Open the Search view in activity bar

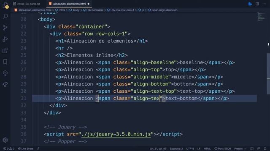coord(5,16)
